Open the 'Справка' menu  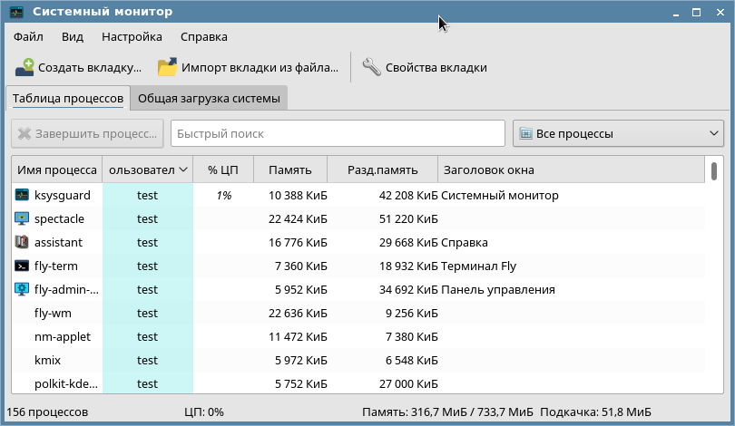point(203,37)
